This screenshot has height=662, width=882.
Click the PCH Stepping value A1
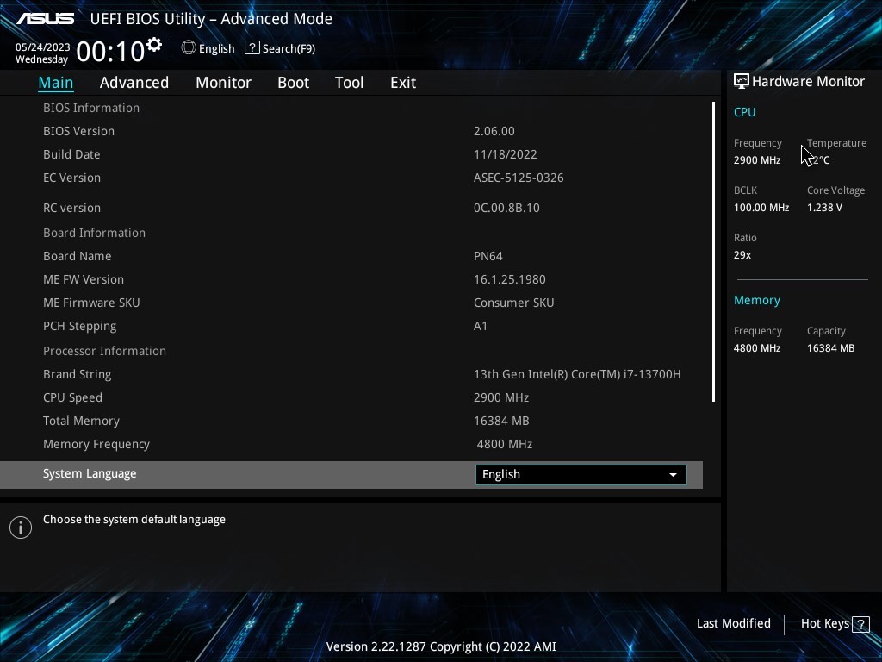coord(481,326)
